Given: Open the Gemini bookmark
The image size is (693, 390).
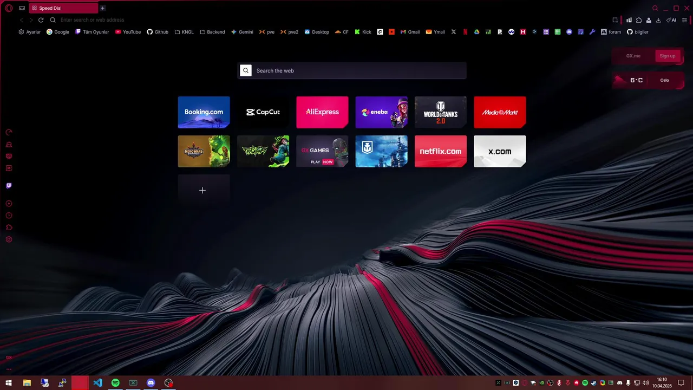Looking at the screenshot, I should click(242, 32).
